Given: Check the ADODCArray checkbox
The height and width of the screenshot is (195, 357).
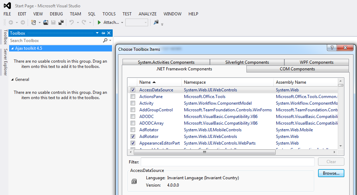Looking at the screenshot, I should pyautogui.click(x=133, y=123).
